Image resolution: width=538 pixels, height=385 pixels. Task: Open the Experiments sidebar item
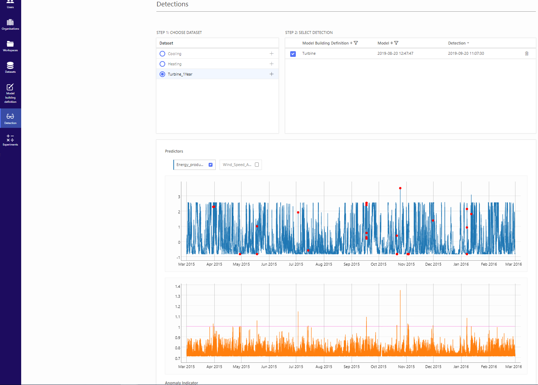tap(10, 140)
